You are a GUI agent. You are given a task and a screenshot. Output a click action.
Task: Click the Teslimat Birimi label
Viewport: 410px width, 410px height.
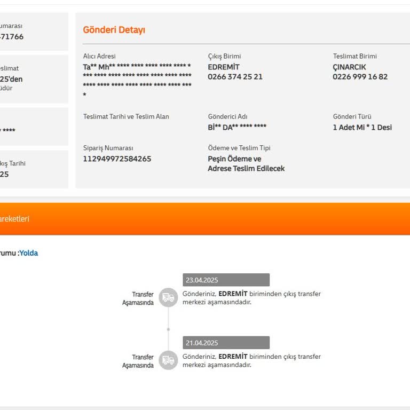coord(355,56)
